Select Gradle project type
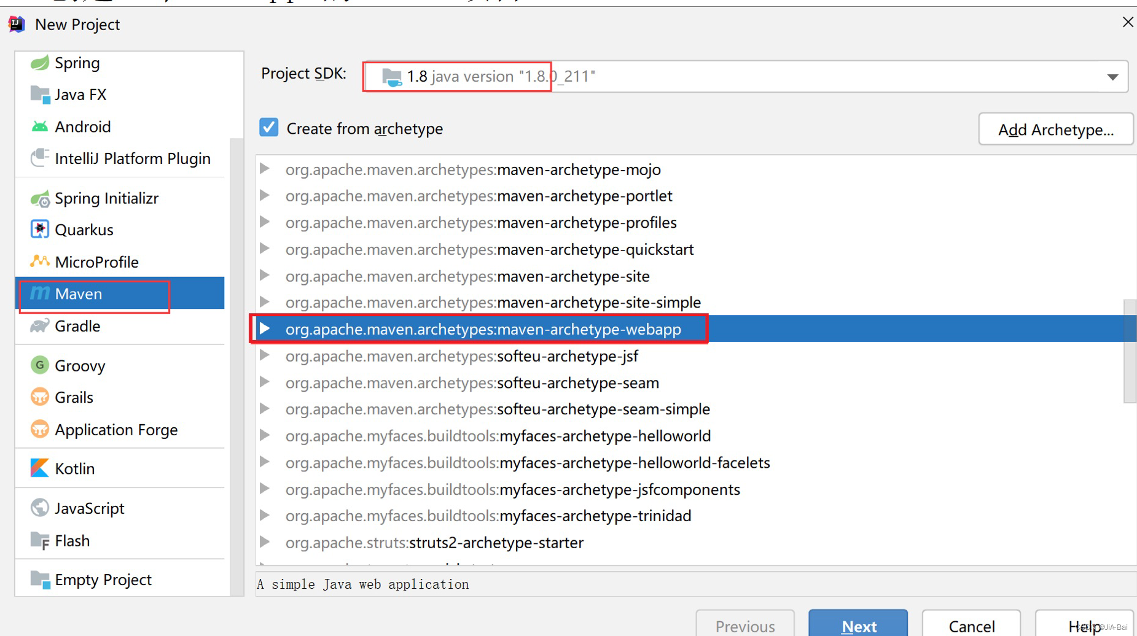 pos(120,326)
